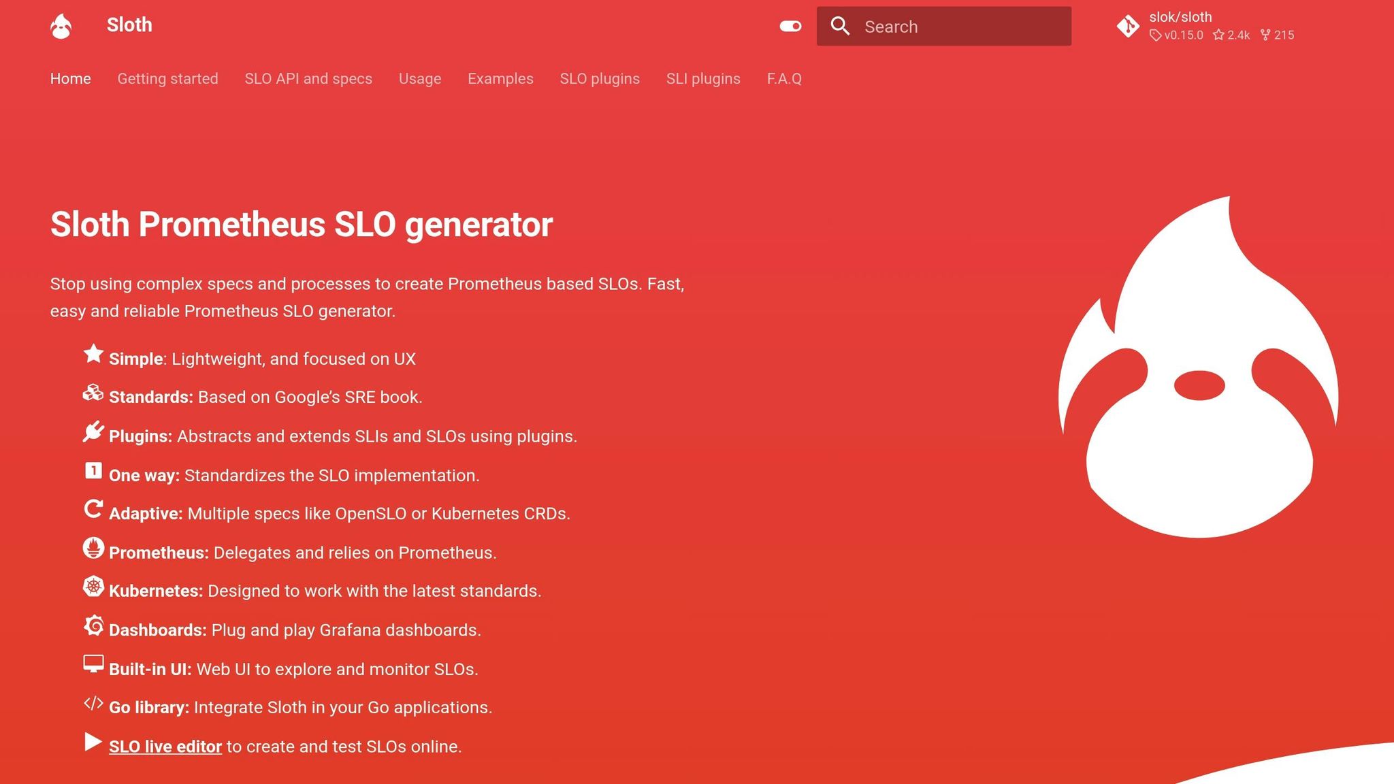1394x784 pixels.
Task: Click the magnifier search icon
Action: click(841, 27)
